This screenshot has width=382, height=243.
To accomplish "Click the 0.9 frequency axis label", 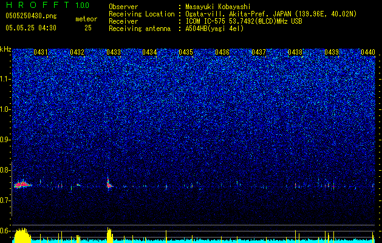I will 5,140.
